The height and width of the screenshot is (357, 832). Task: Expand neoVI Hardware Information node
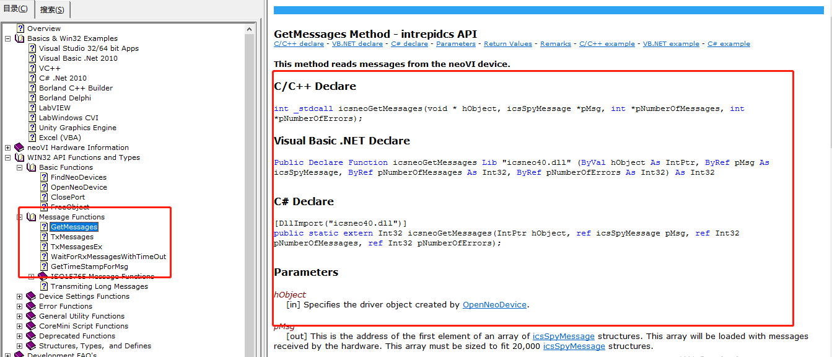[8, 148]
